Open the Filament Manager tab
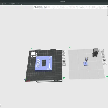Image resolution: width=108 pixels, height=108 pixels. 17,4
